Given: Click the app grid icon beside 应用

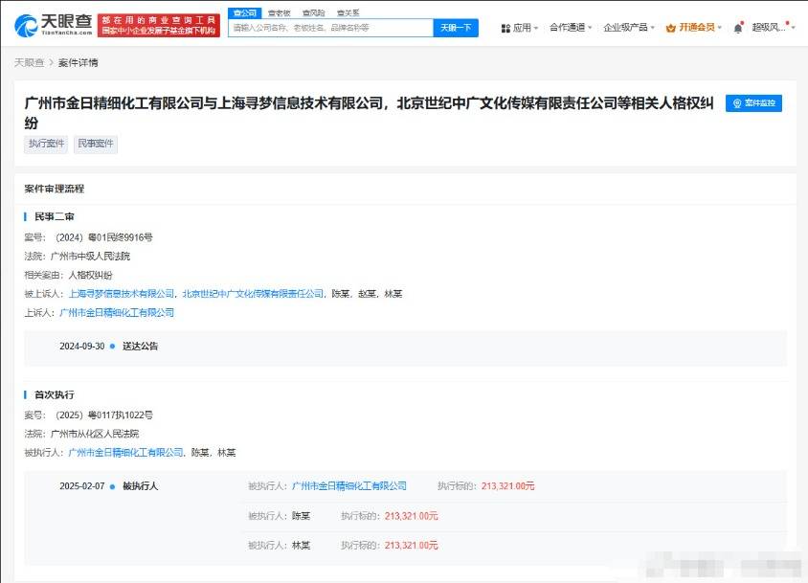Looking at the screenshot, I should tap(505, 28).
